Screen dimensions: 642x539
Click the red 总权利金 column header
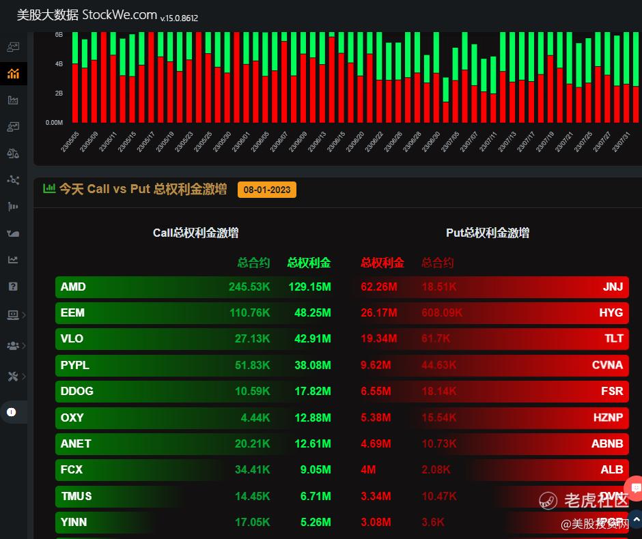coord(382,263)
